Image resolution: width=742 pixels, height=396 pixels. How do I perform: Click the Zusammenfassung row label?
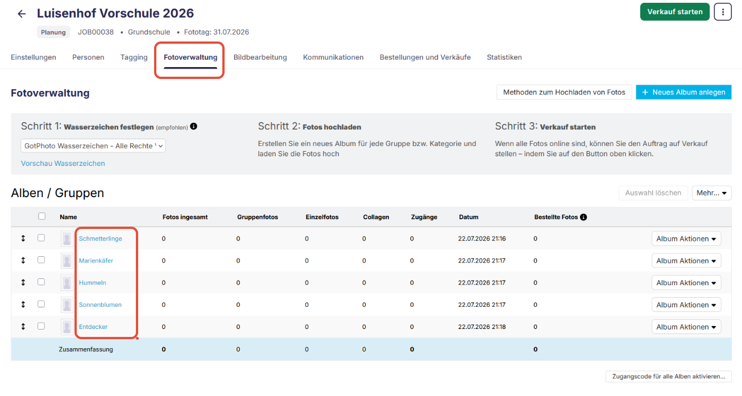(x=86, y=349)
